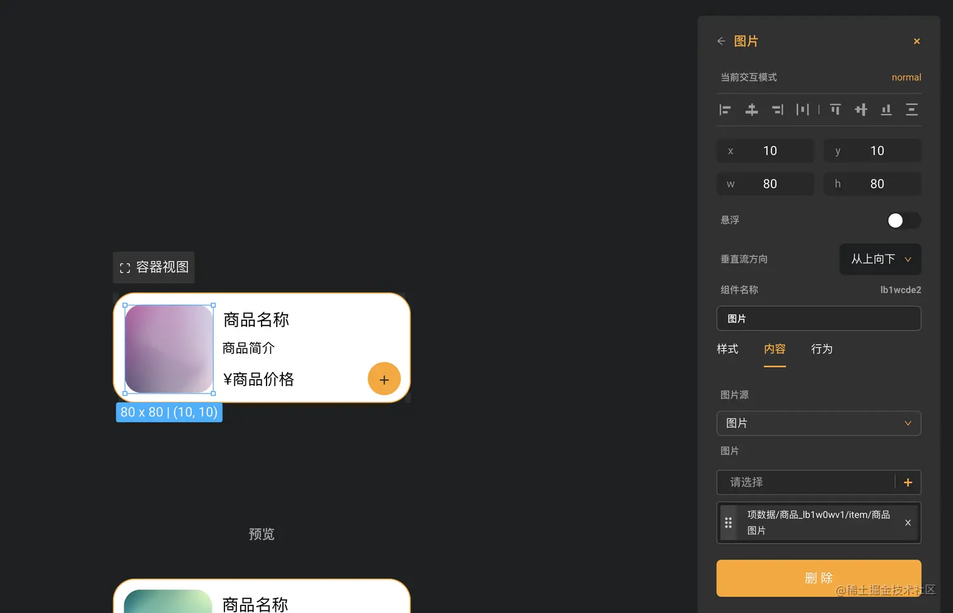Screen dimensions: 953x613
Task: Click the 请选择 picture selector field
Action: pos(806,482)
